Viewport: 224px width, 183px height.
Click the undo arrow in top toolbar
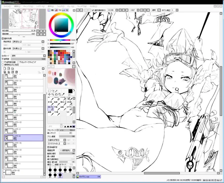pyautogui.click(x=78, y=10)
